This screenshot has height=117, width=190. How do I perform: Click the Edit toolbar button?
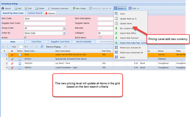click(28, 8)
